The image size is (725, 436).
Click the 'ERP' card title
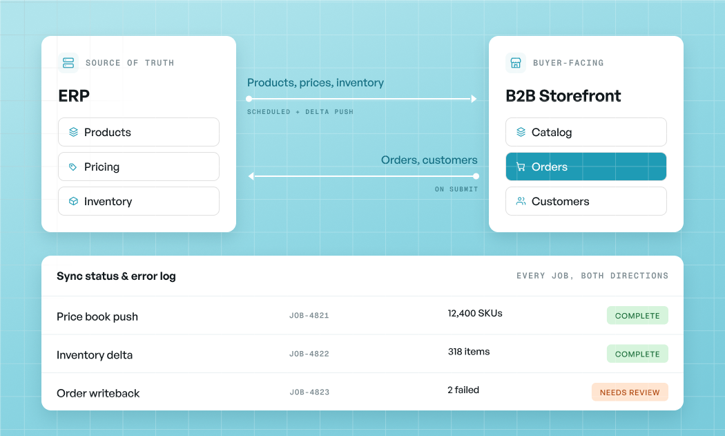click(x=74, y=96)
